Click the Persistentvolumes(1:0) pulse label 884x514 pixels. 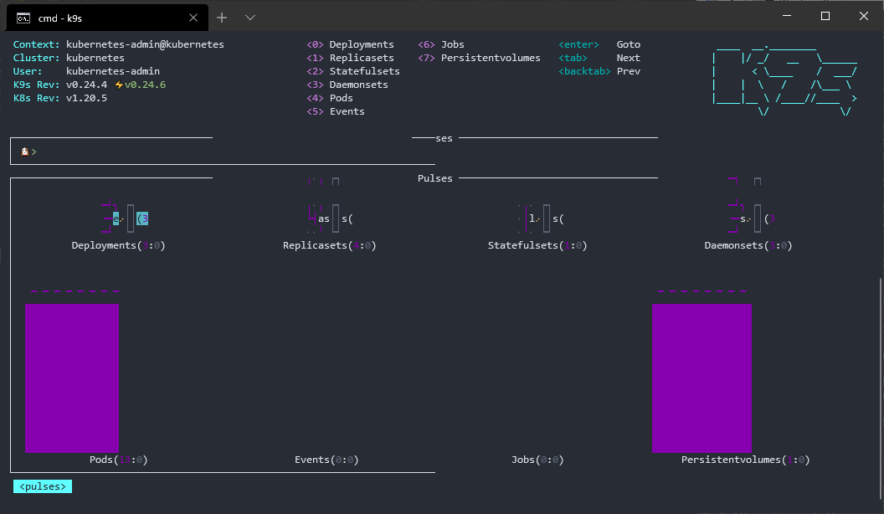[x=745, y=460]
